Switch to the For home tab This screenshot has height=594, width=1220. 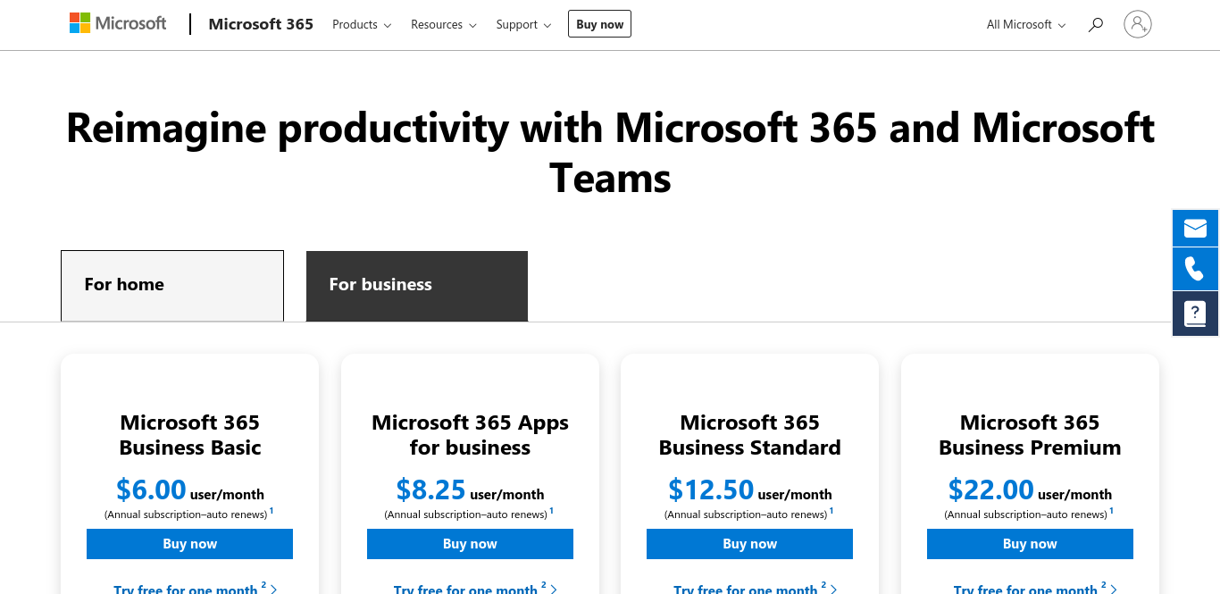[x=172, y=286]
